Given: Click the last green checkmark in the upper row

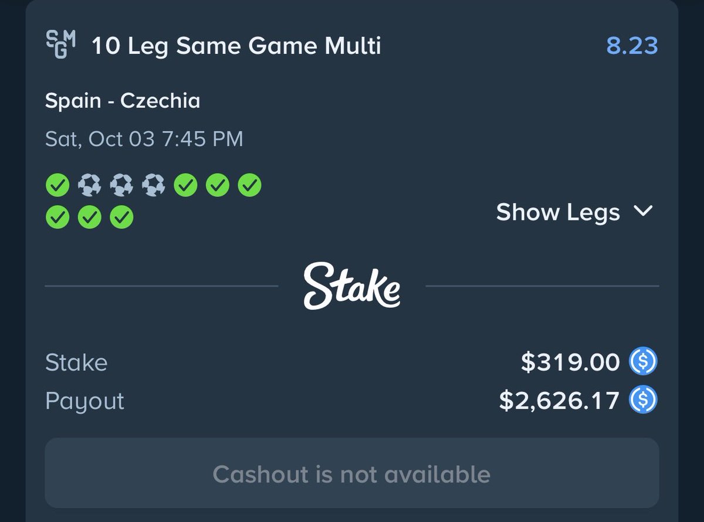Looking at the screenshot, I should click(249, 186).
